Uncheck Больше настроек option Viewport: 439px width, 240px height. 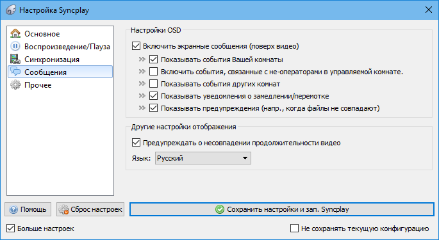(11, 228)
